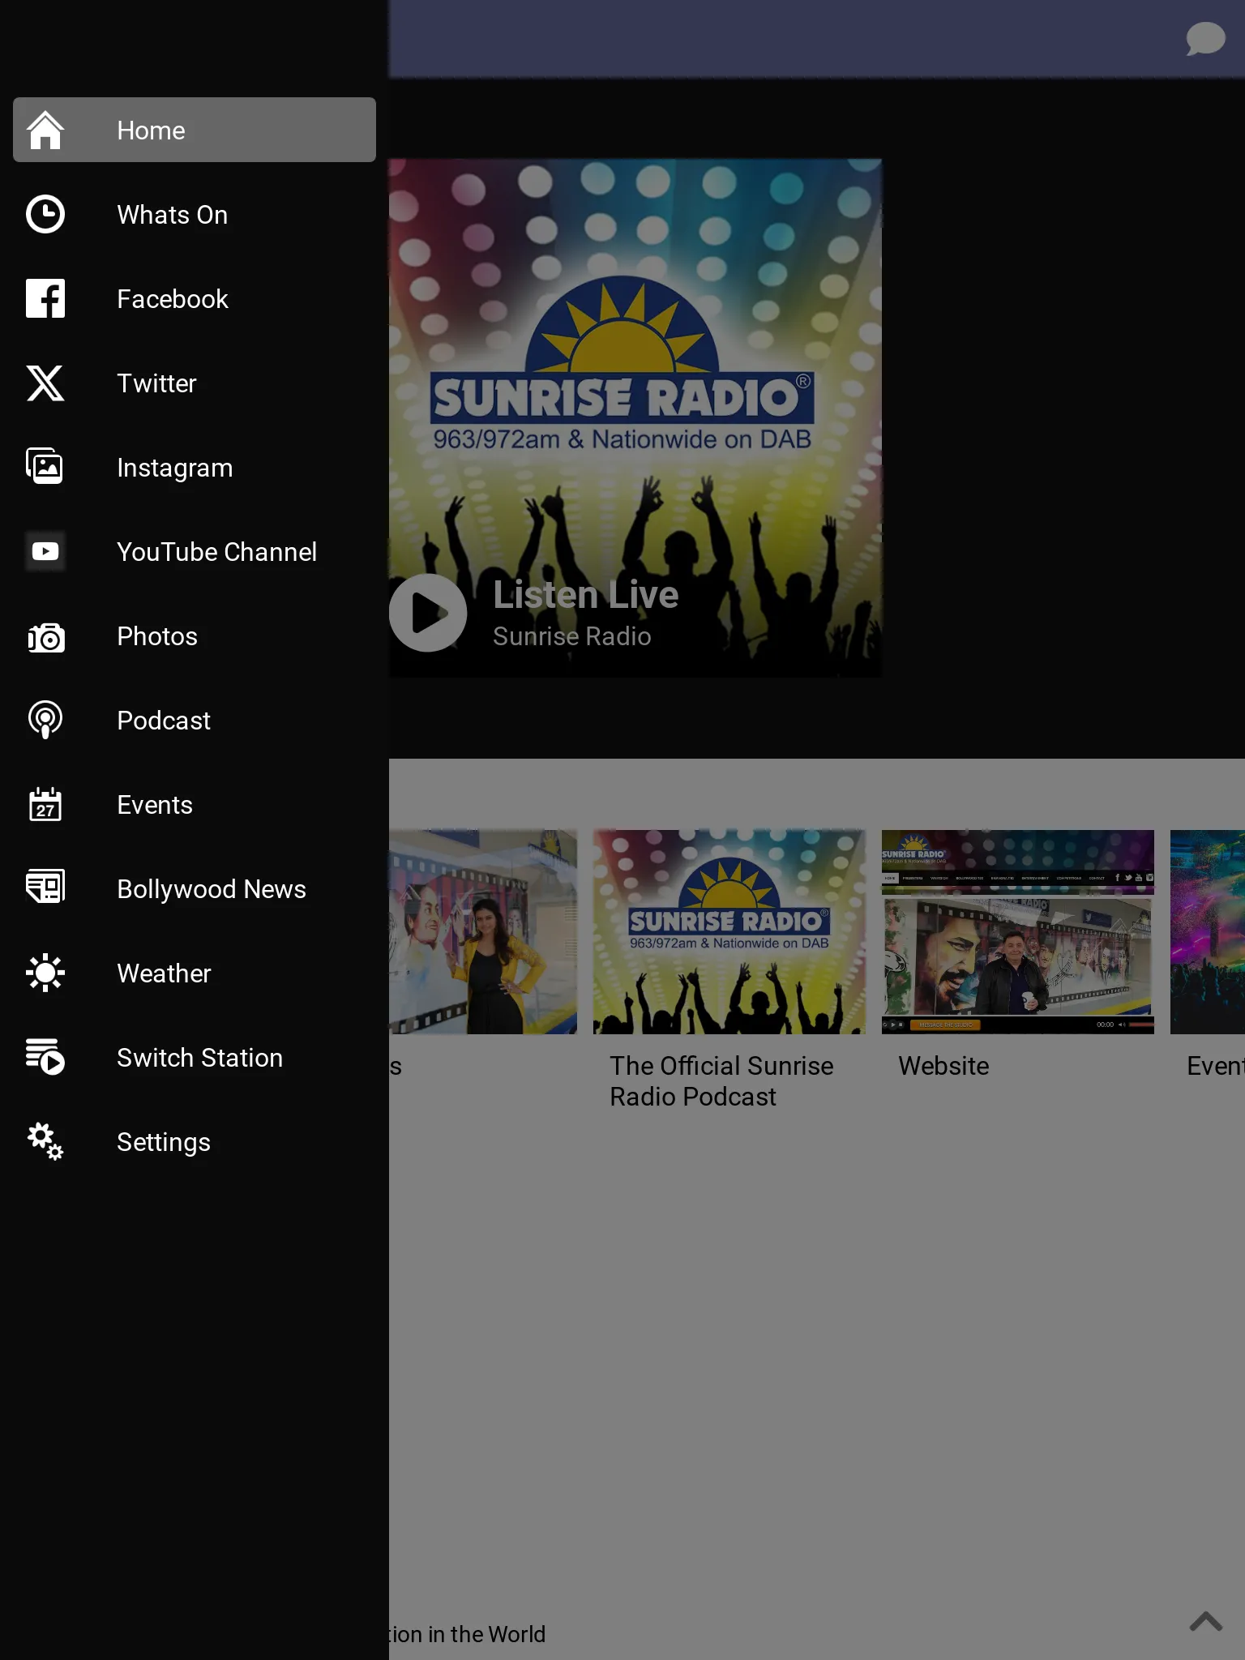
Task: Select Photos in the side menu
Action: click(x=195, y=636)
